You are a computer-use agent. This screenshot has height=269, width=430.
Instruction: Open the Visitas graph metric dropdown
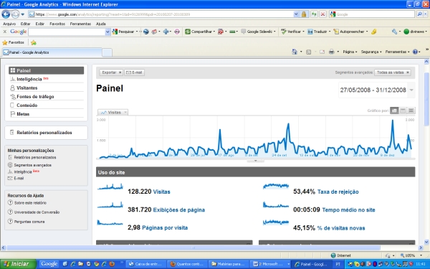113,113
